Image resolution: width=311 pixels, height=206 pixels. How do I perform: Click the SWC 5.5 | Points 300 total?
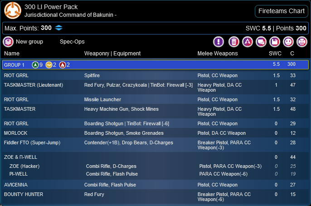point(276,28)
